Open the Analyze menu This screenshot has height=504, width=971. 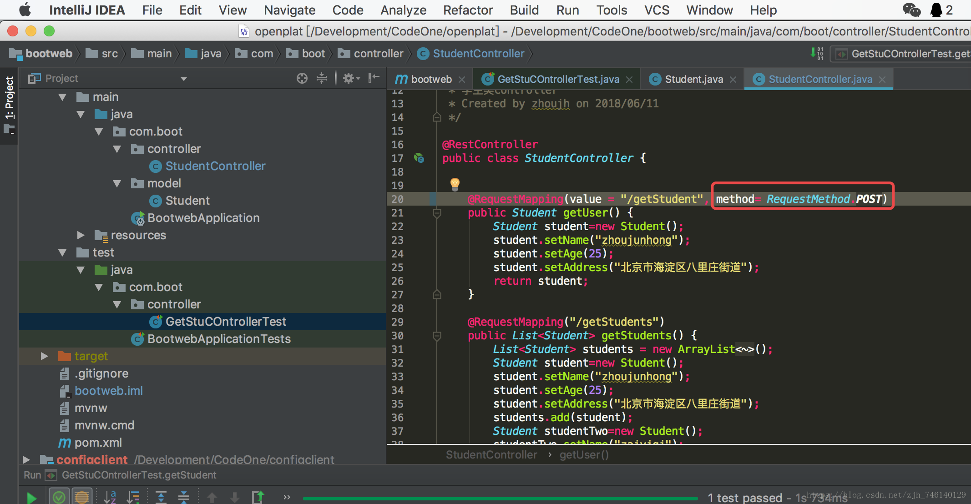coord(403,10)
